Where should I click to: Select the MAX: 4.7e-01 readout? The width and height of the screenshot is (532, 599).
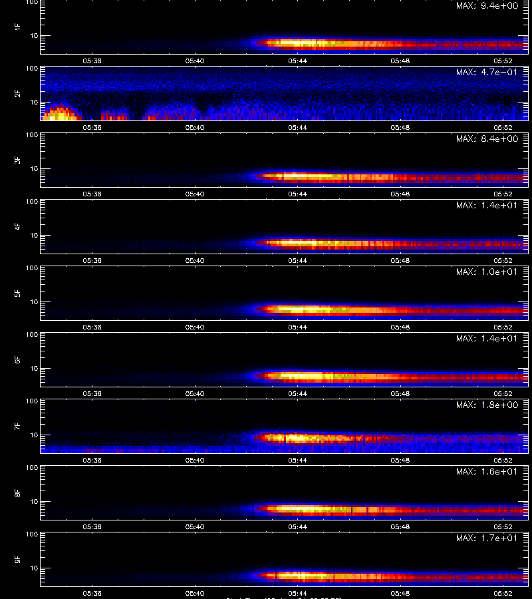coord(487,72)
